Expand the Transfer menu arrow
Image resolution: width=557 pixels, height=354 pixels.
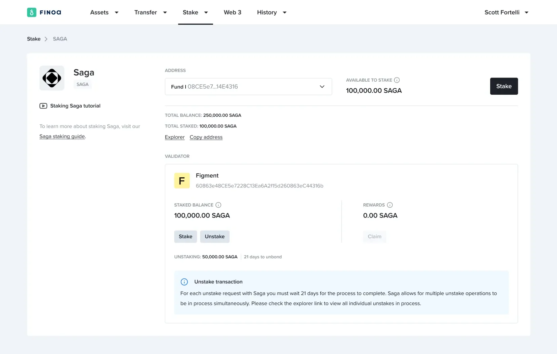point(165,12)
